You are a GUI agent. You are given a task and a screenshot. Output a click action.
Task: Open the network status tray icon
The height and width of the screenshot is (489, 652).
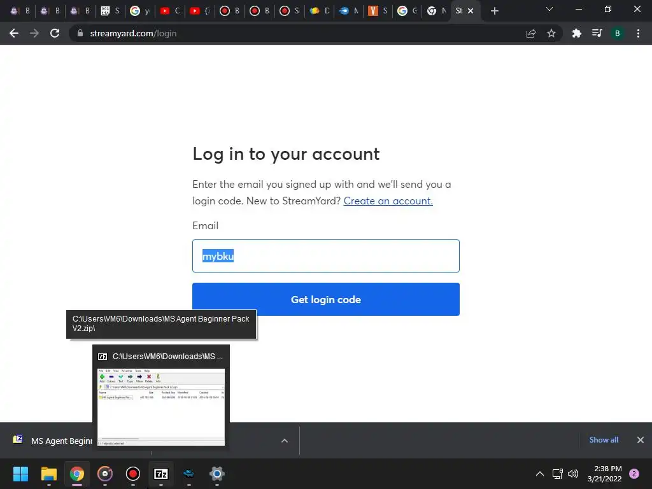pos(558,474)
